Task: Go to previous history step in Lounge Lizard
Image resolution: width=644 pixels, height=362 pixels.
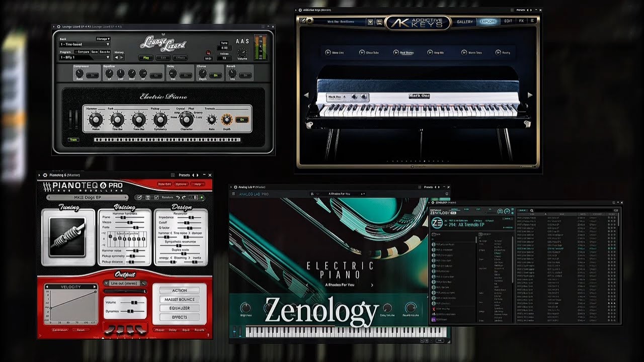Action: [116, 57]
